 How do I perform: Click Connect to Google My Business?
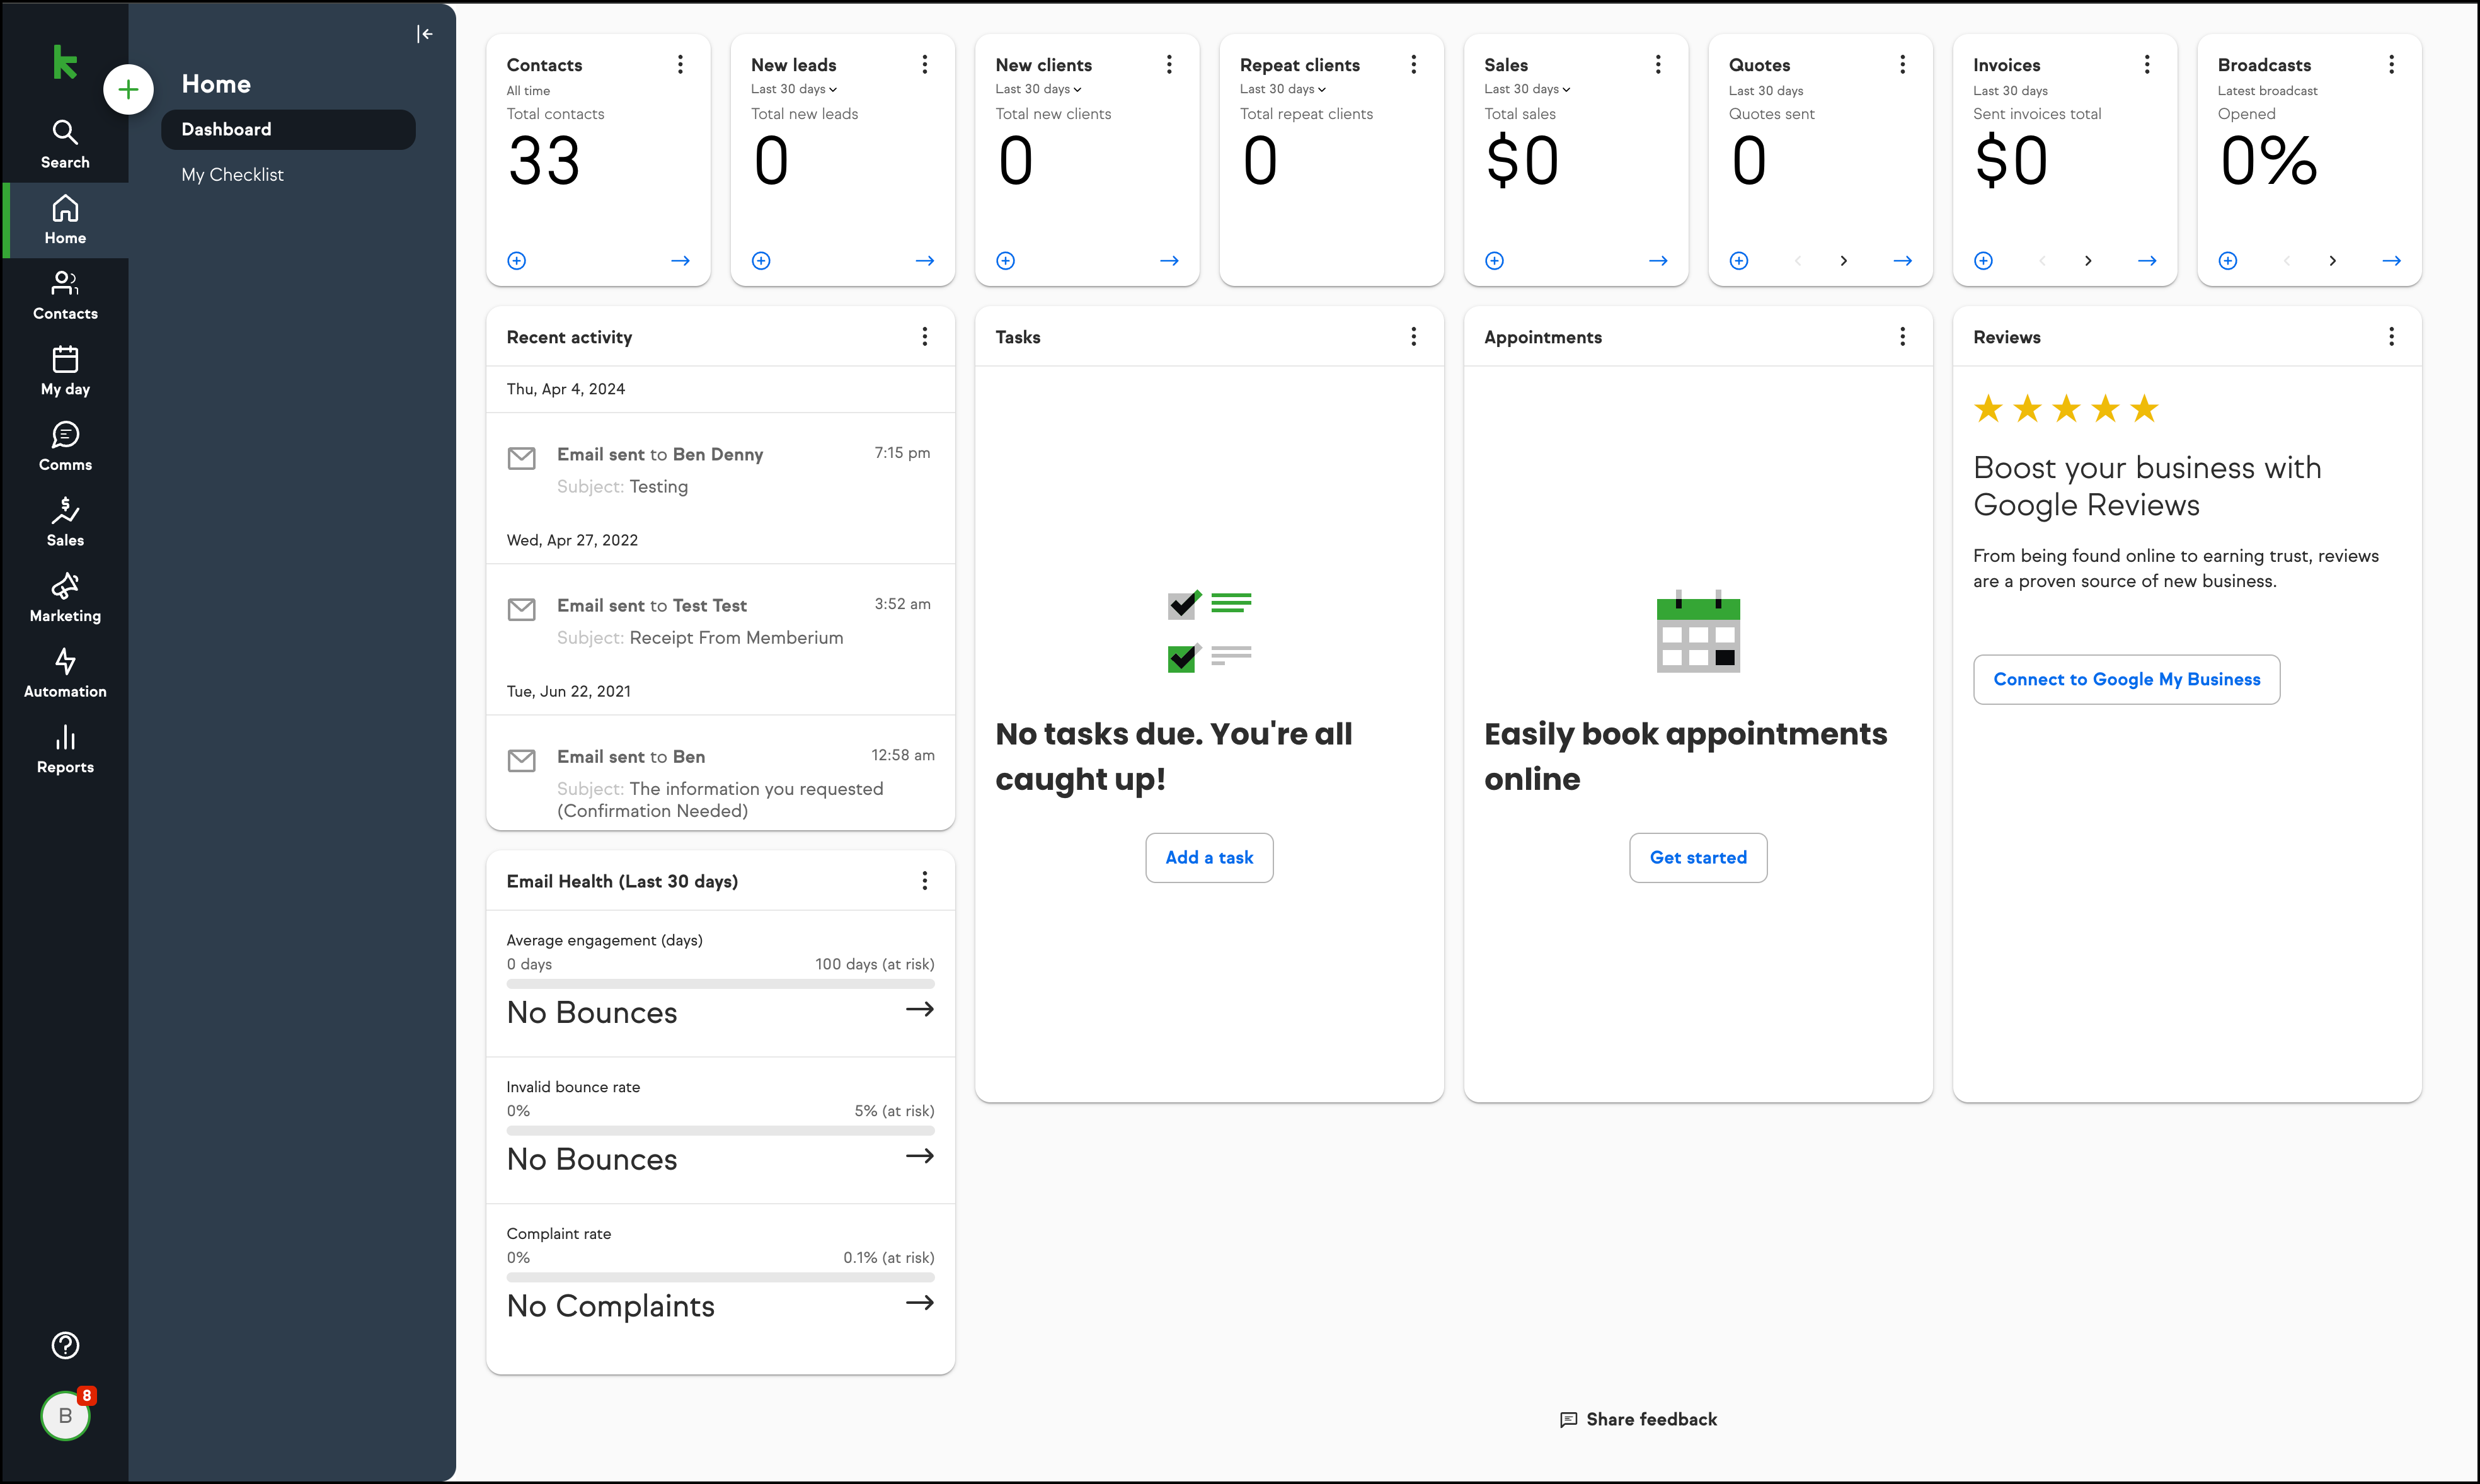tap(2126, 680)
